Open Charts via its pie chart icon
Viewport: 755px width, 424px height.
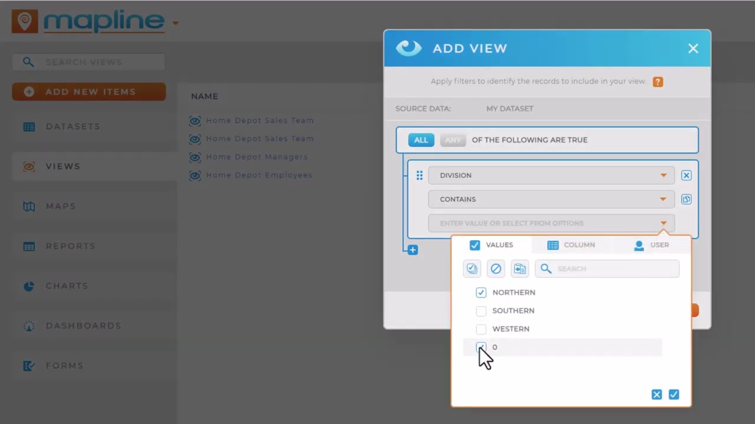pos(29,286)
